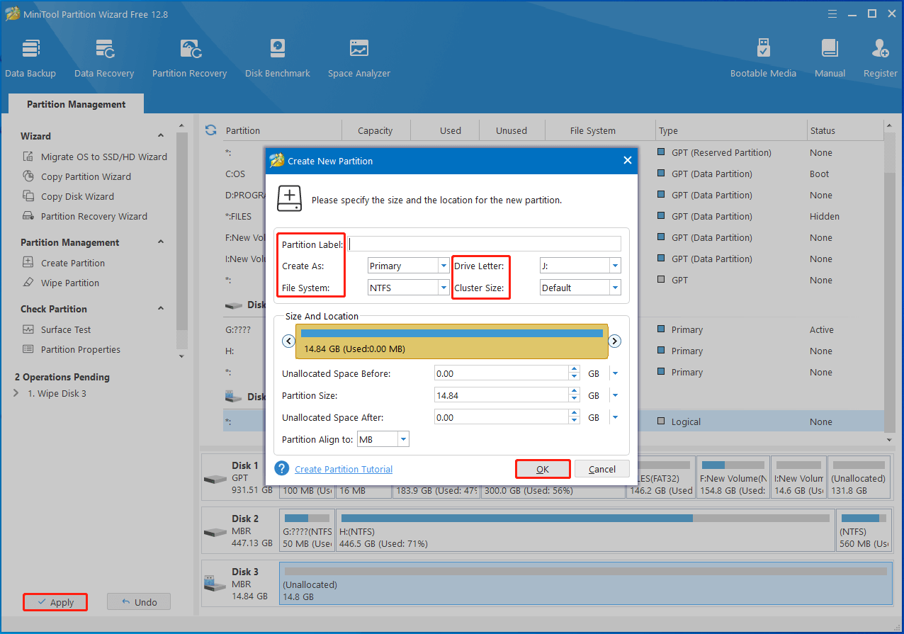Sort by the File System column header
Image resolution: width=904 pixels, height=634 pixels.
point(592,130)
